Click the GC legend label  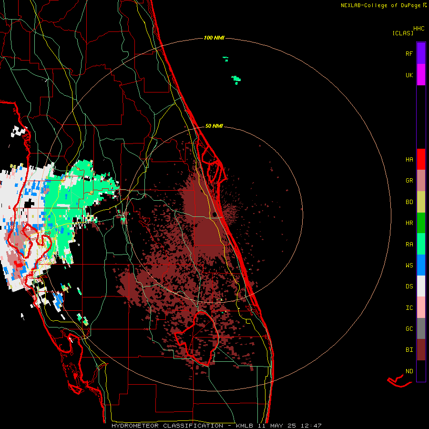(409, 328)
